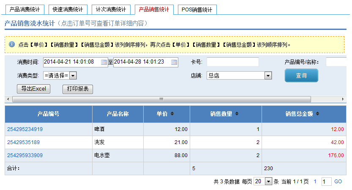Switch to 产品消费统计 tab
Image resolution: width=352 pixels, height=190 pixels.
point(24,9)
